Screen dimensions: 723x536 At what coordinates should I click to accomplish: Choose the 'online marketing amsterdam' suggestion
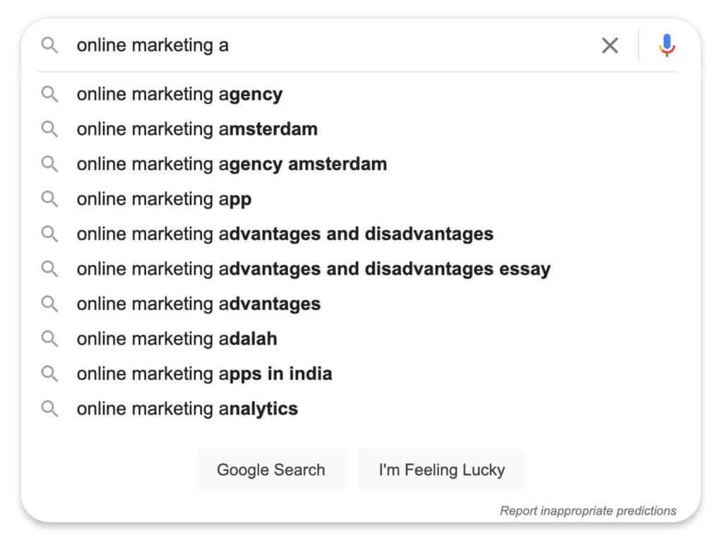(197, 129)
